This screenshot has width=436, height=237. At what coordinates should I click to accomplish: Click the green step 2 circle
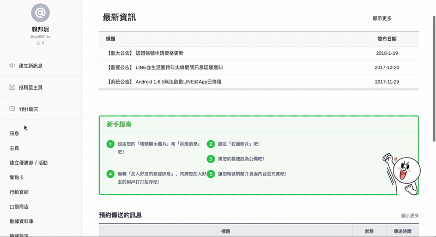211,144
